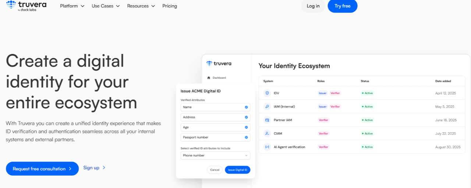
Task: Click the Verifier tag in AI Agent verification row
Action: coord(323,147)
